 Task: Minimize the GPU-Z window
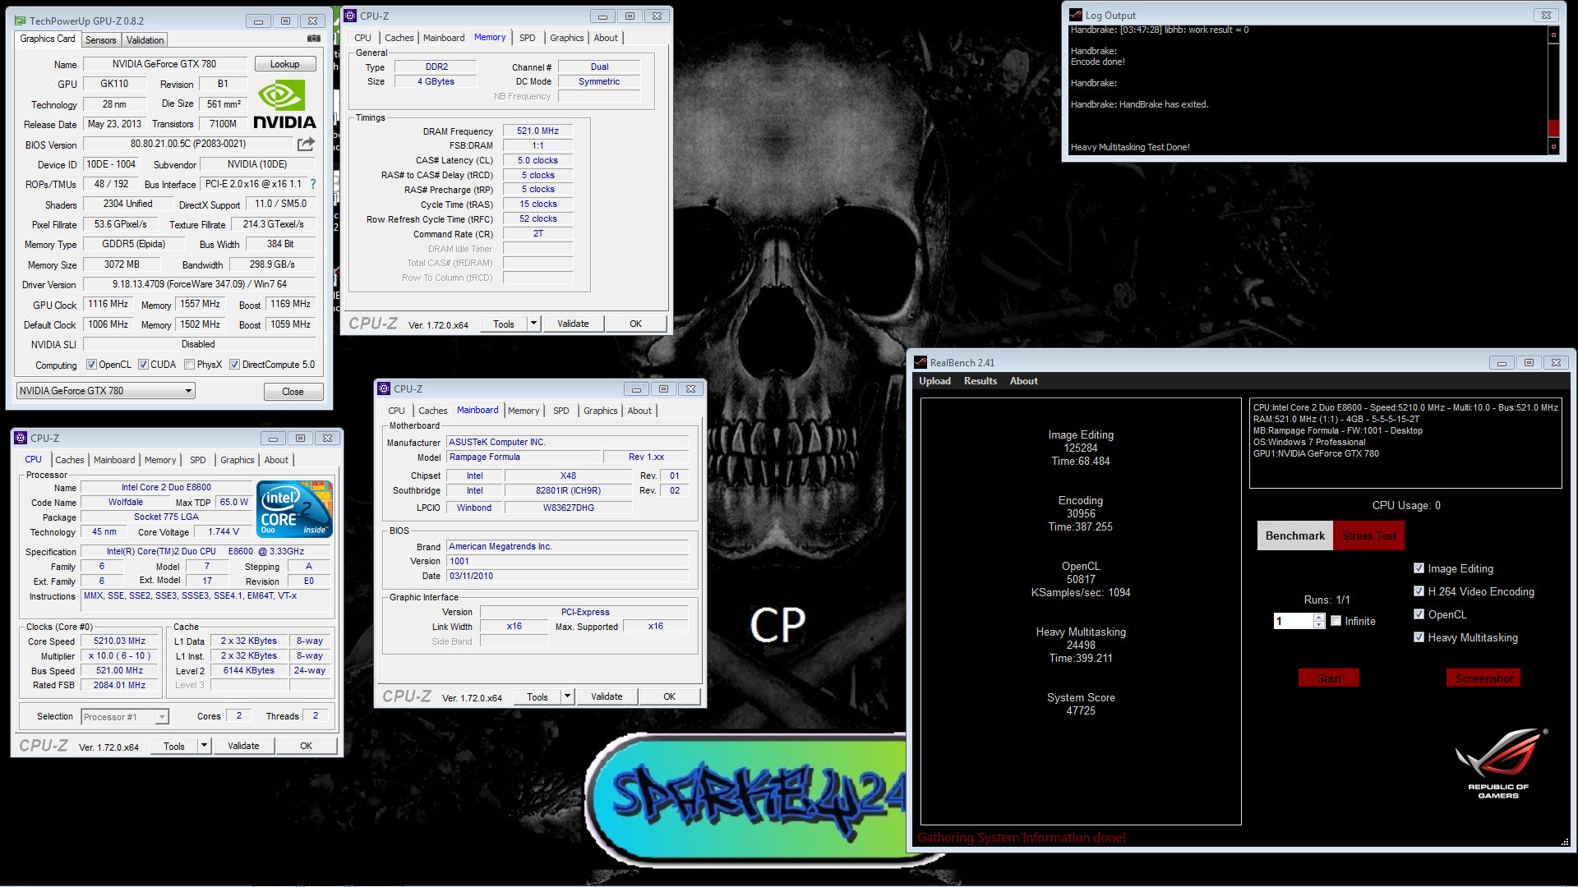click(258, 21)
